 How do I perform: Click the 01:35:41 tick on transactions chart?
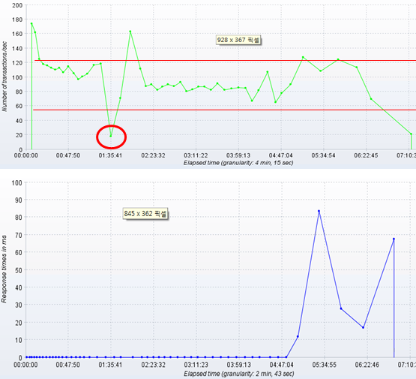click(111, 155)
